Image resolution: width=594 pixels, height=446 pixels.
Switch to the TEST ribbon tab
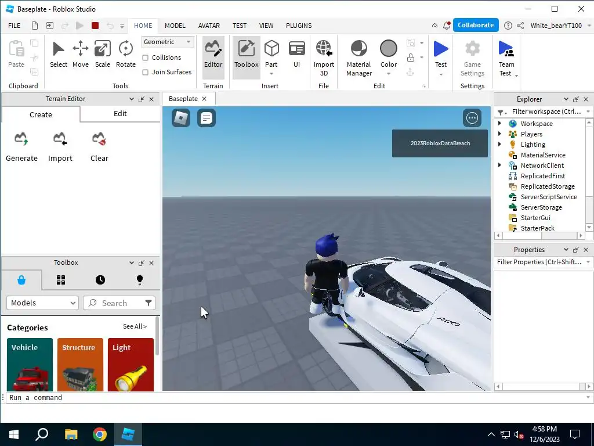pos(240,26)
